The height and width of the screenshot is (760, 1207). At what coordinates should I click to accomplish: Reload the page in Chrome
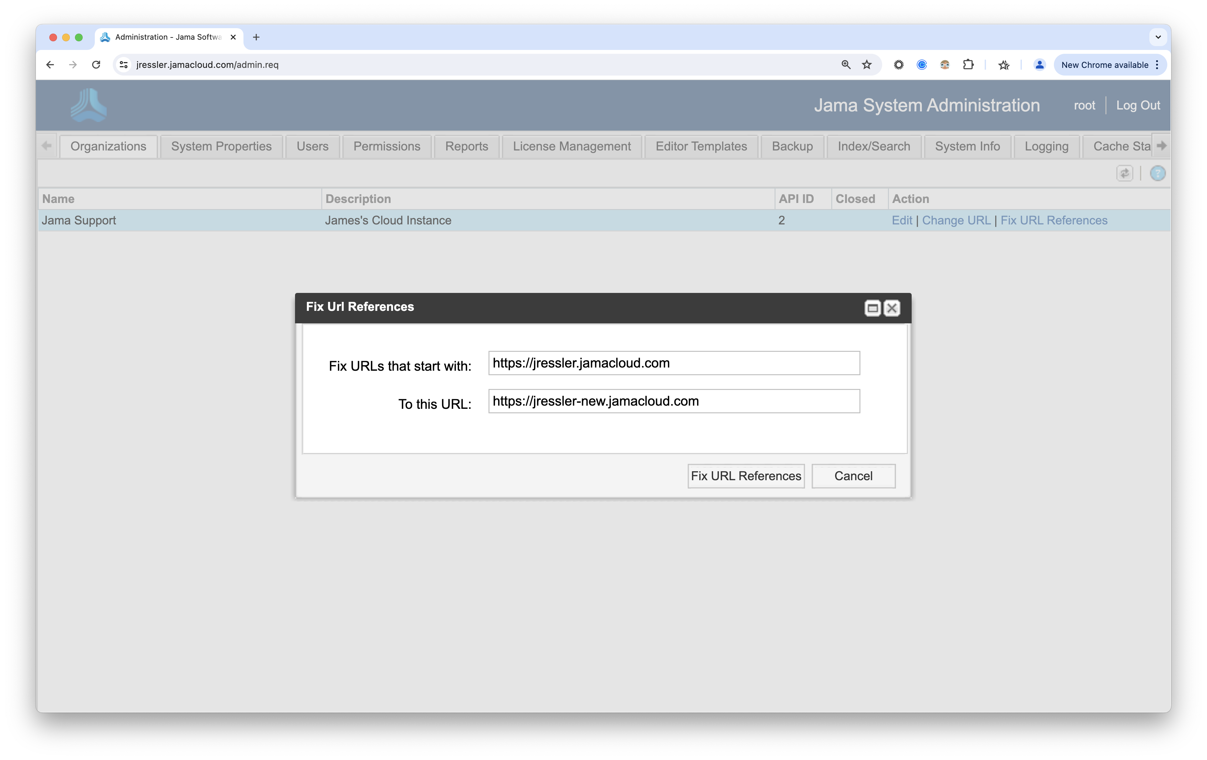(x=96, y=65)
